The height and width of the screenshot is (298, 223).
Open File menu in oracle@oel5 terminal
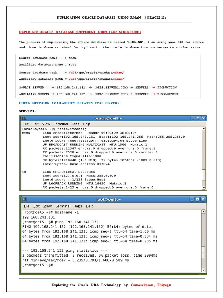point(26,124)
